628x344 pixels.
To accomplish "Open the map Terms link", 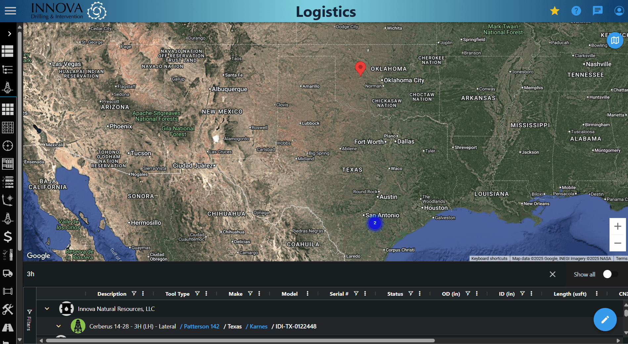I will tap(621, 259).
